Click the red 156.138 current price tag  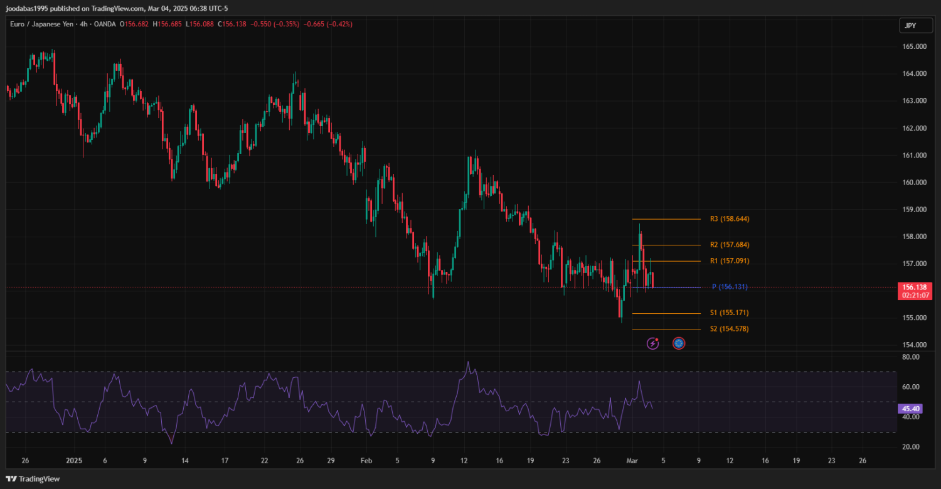[x=914, y=287]
